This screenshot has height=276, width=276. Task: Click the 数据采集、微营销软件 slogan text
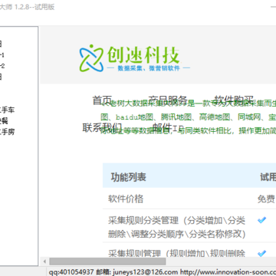(149, 68)
